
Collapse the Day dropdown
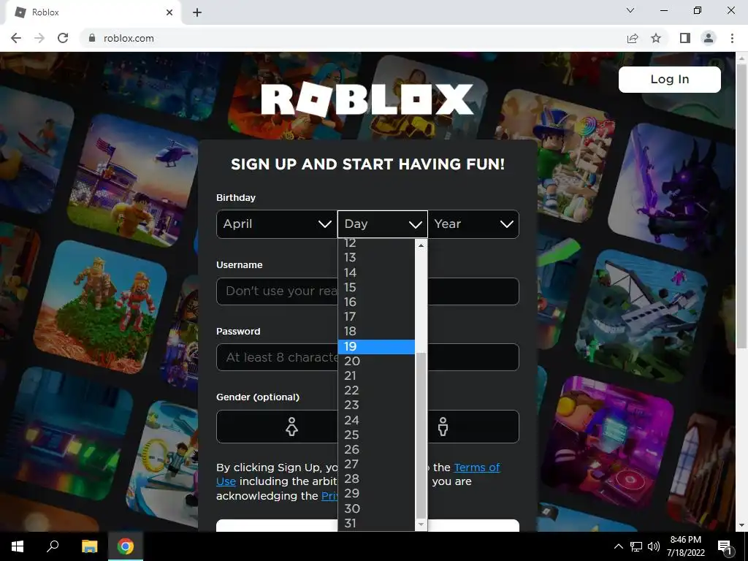pos(383,224)
